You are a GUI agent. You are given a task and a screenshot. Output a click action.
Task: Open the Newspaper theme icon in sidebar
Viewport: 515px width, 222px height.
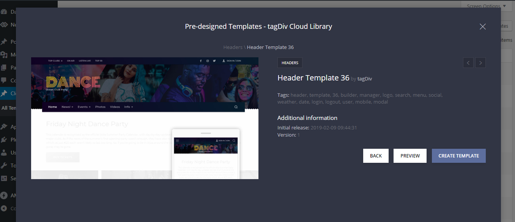[4, 25]
